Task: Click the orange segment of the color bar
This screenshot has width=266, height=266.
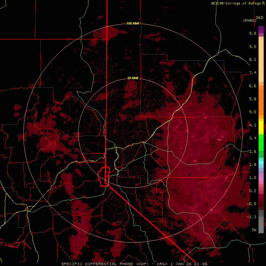Action: [x=261, y=102]
